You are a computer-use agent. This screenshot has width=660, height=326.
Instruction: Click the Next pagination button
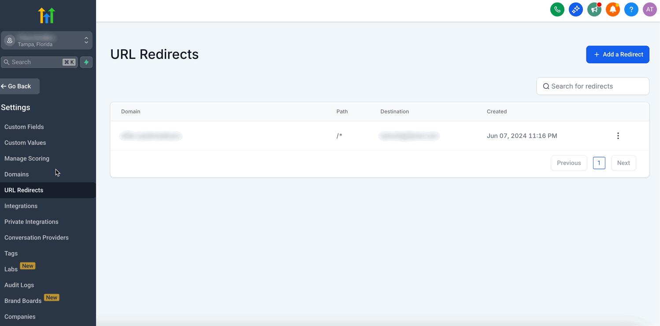click(623, 163)
